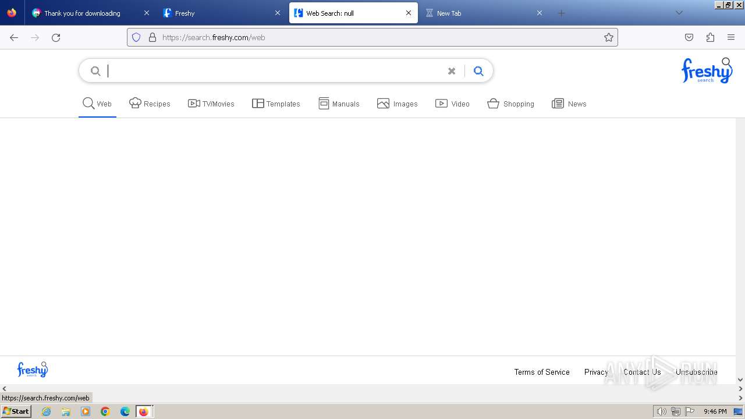
Task: Launch Google Chrome from taskbar
Action: [x=105, y=411]
